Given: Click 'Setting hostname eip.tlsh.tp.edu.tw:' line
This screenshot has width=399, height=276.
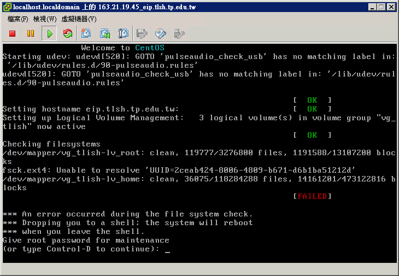Looking at the screenshot, I should pyautogui.click(x=91, y=109).
